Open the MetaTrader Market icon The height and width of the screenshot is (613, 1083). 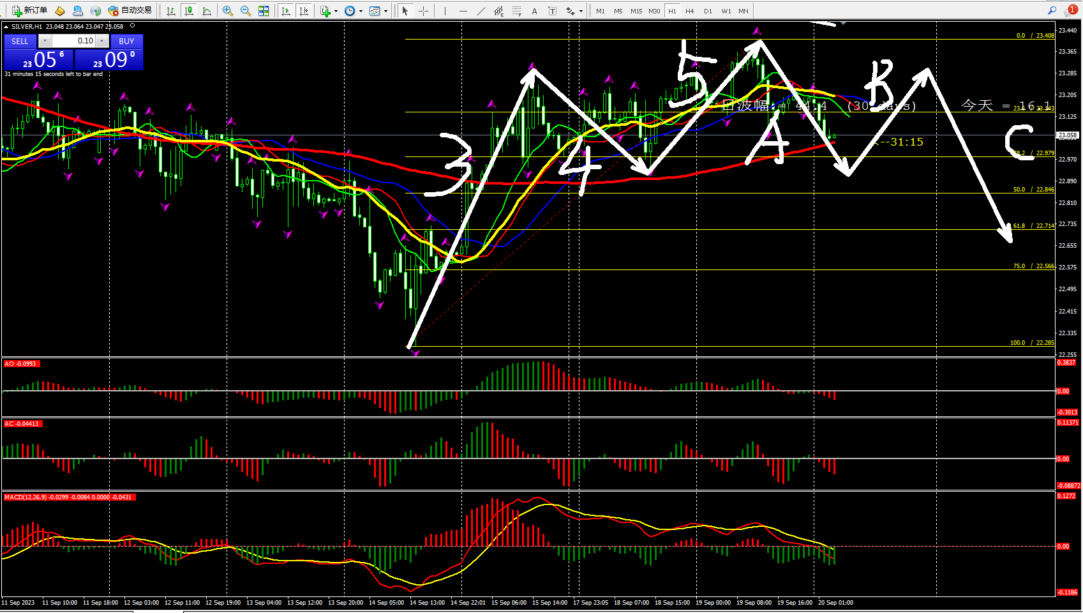(60, 11)
